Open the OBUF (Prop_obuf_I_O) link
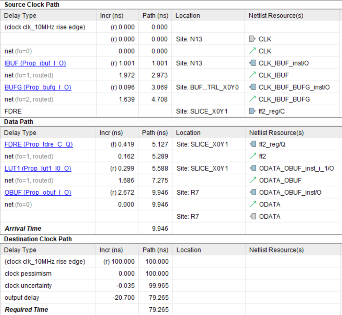 pyautogui.click(x=38, y=193)
